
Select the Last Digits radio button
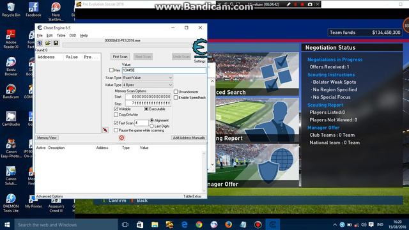(x=152, y=126)
